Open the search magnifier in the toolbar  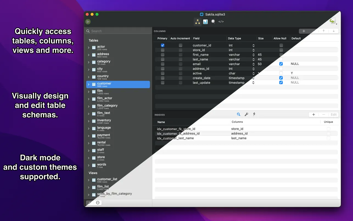(213, 21)
